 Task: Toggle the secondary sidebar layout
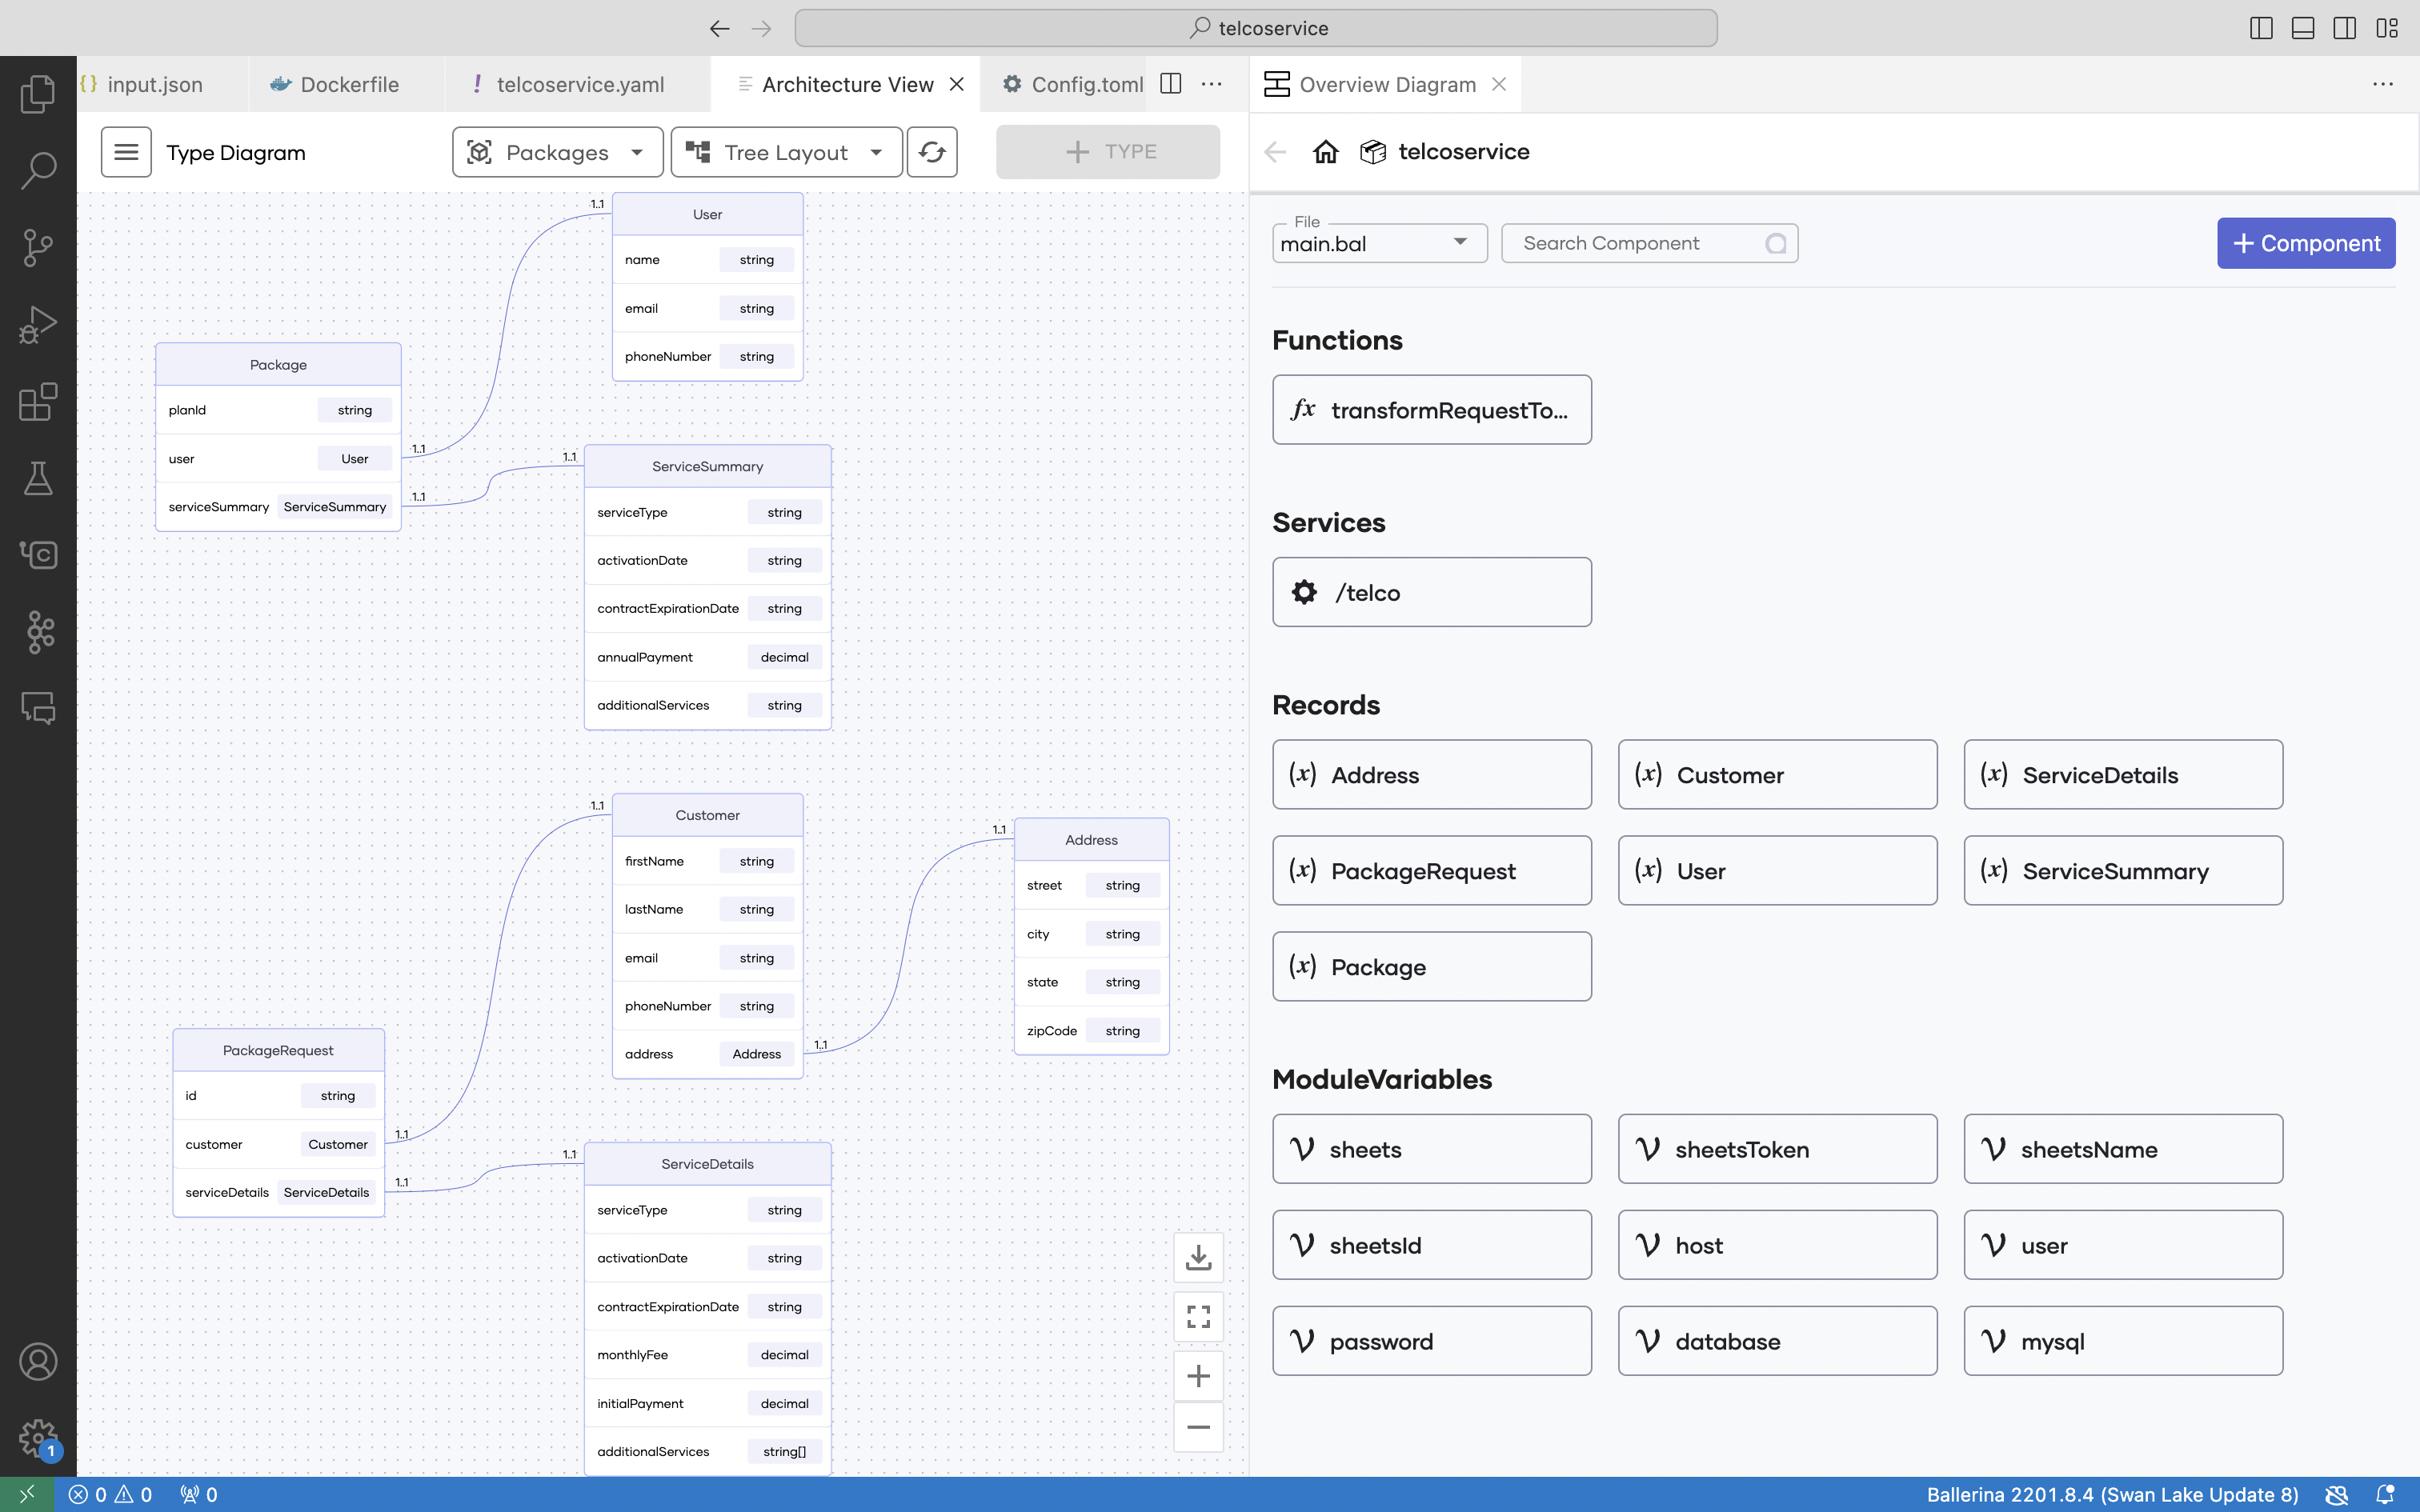click(2344, 28)
